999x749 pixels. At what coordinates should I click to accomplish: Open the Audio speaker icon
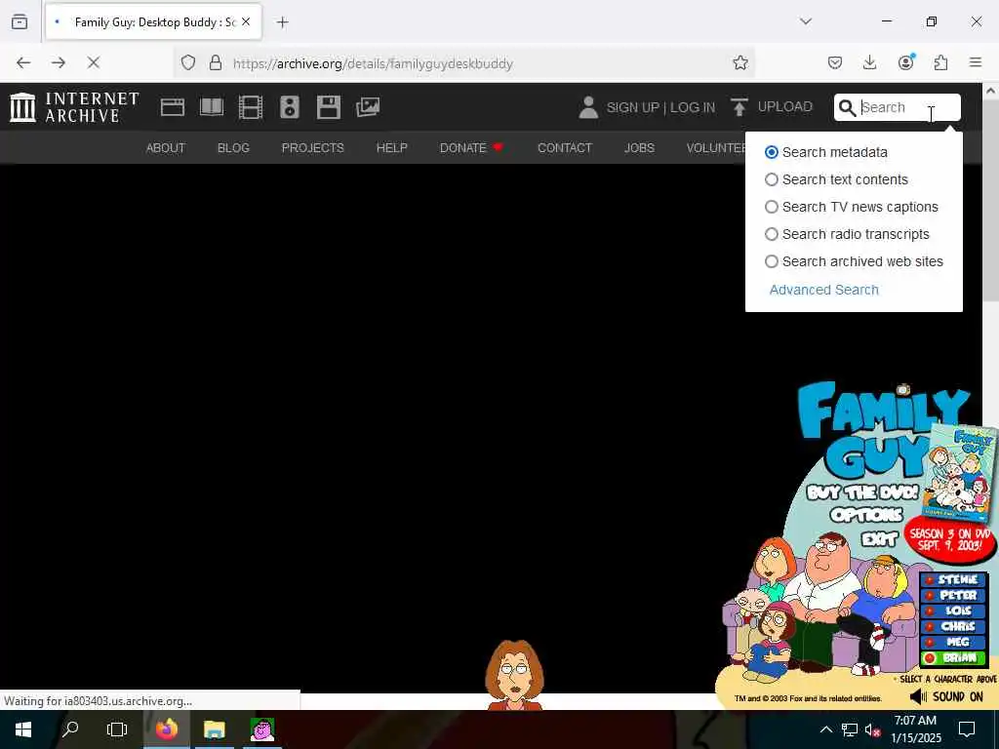[289, 107]
